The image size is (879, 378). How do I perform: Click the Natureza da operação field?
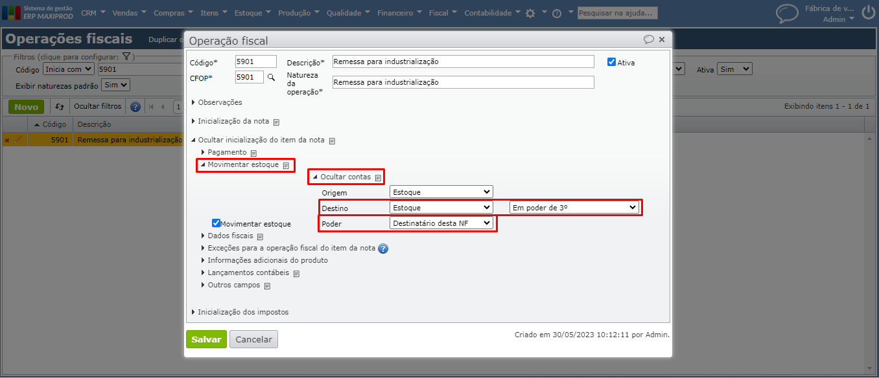pyautogui.click(x=463, y=82)
